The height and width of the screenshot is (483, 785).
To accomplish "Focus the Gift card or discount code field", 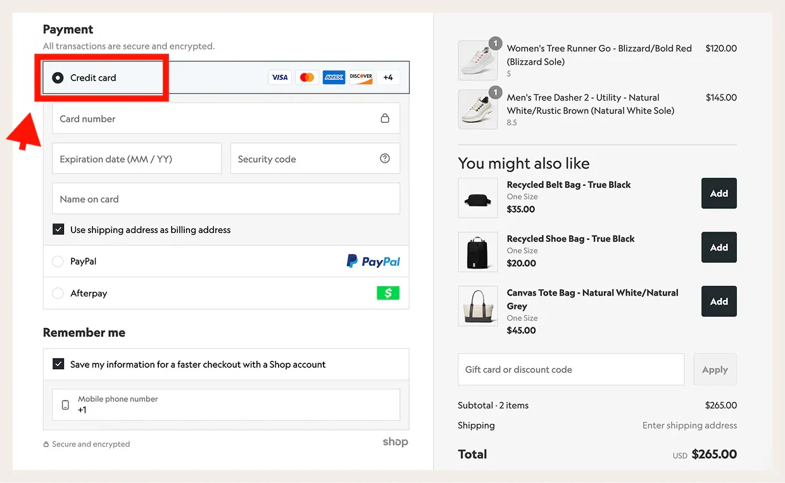I will pyautogui.click(x=571, y=370).
